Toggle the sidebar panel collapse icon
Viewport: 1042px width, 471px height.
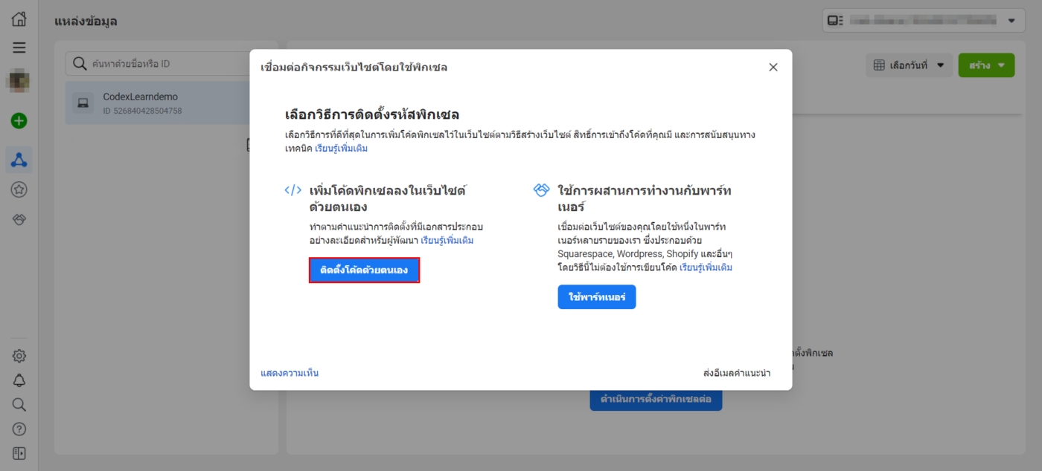click(19, 453)
